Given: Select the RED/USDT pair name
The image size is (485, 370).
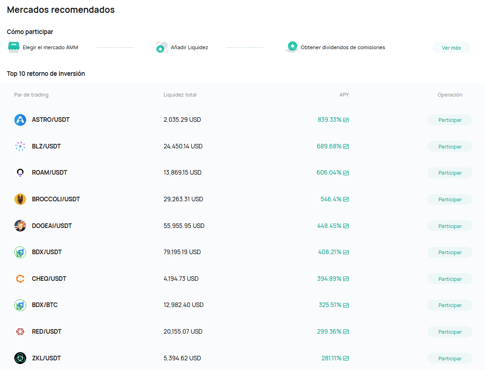Looking at the screenshot, I should (x=47, y=332).
